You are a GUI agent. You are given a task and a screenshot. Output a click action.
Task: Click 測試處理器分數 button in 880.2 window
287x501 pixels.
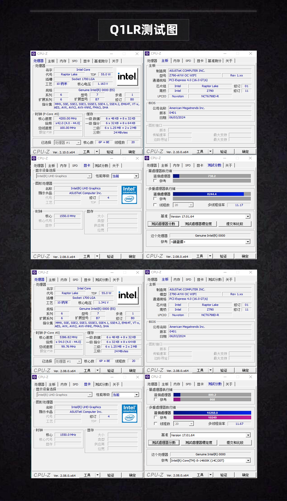coord(164,443)
